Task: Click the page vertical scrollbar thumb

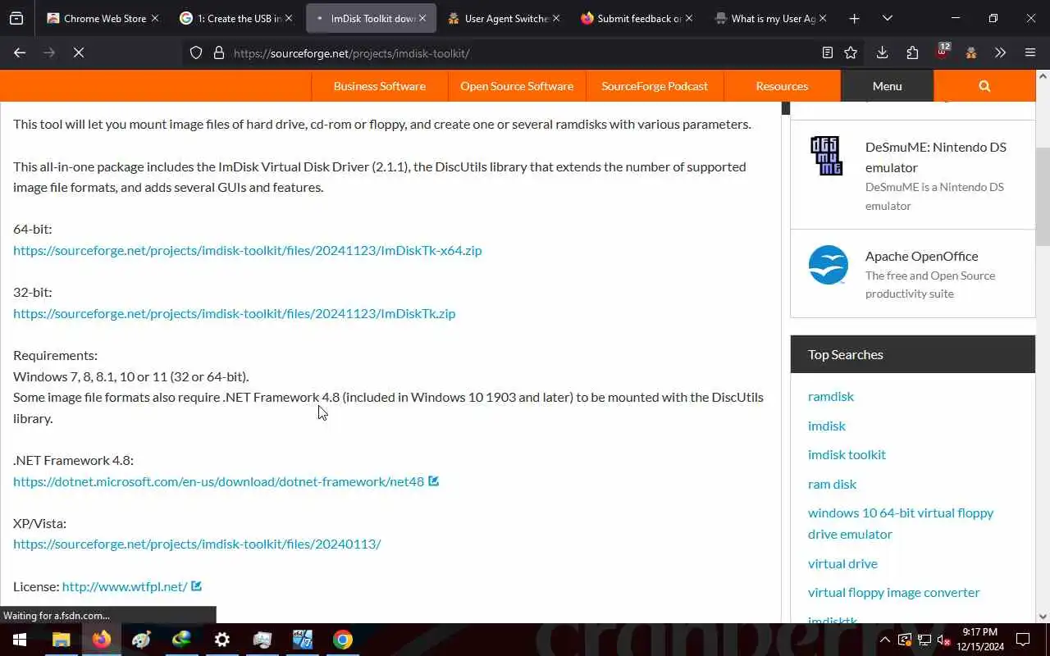Action: click(1043, 197)
